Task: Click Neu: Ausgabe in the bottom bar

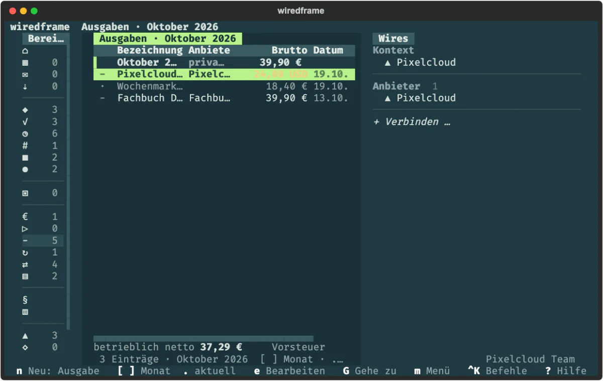Action: (58, 371)
